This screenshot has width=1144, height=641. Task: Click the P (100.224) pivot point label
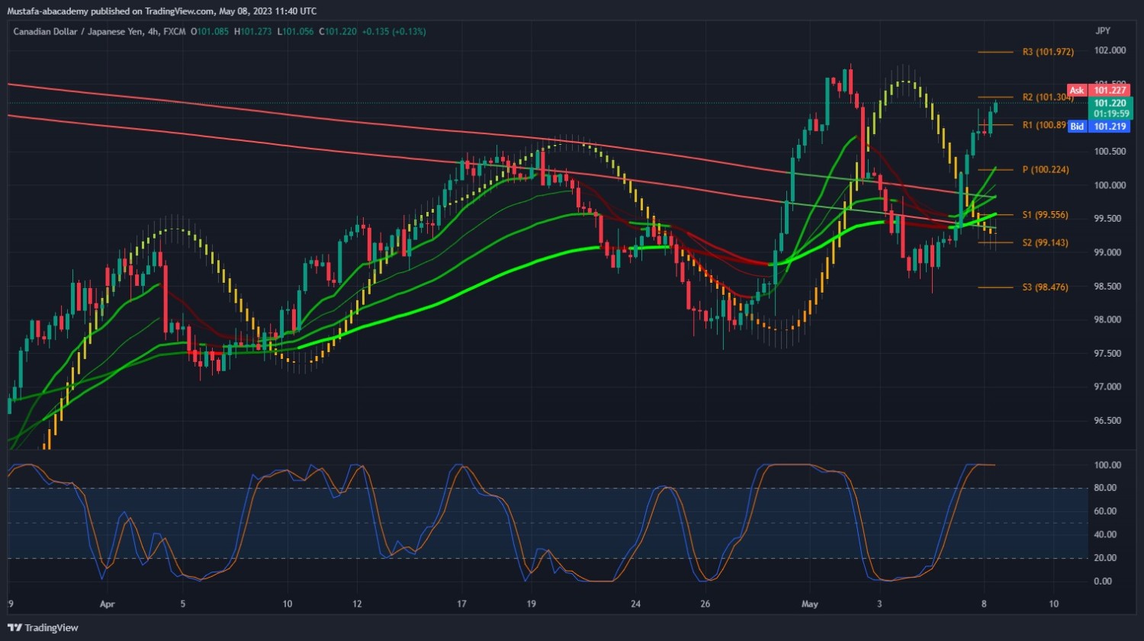click(x=1045, y=169)
